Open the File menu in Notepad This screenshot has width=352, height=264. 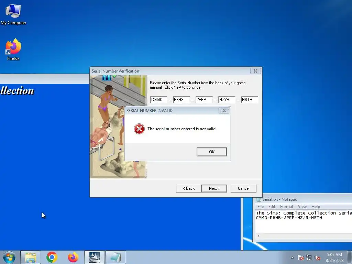click(261, 207)
